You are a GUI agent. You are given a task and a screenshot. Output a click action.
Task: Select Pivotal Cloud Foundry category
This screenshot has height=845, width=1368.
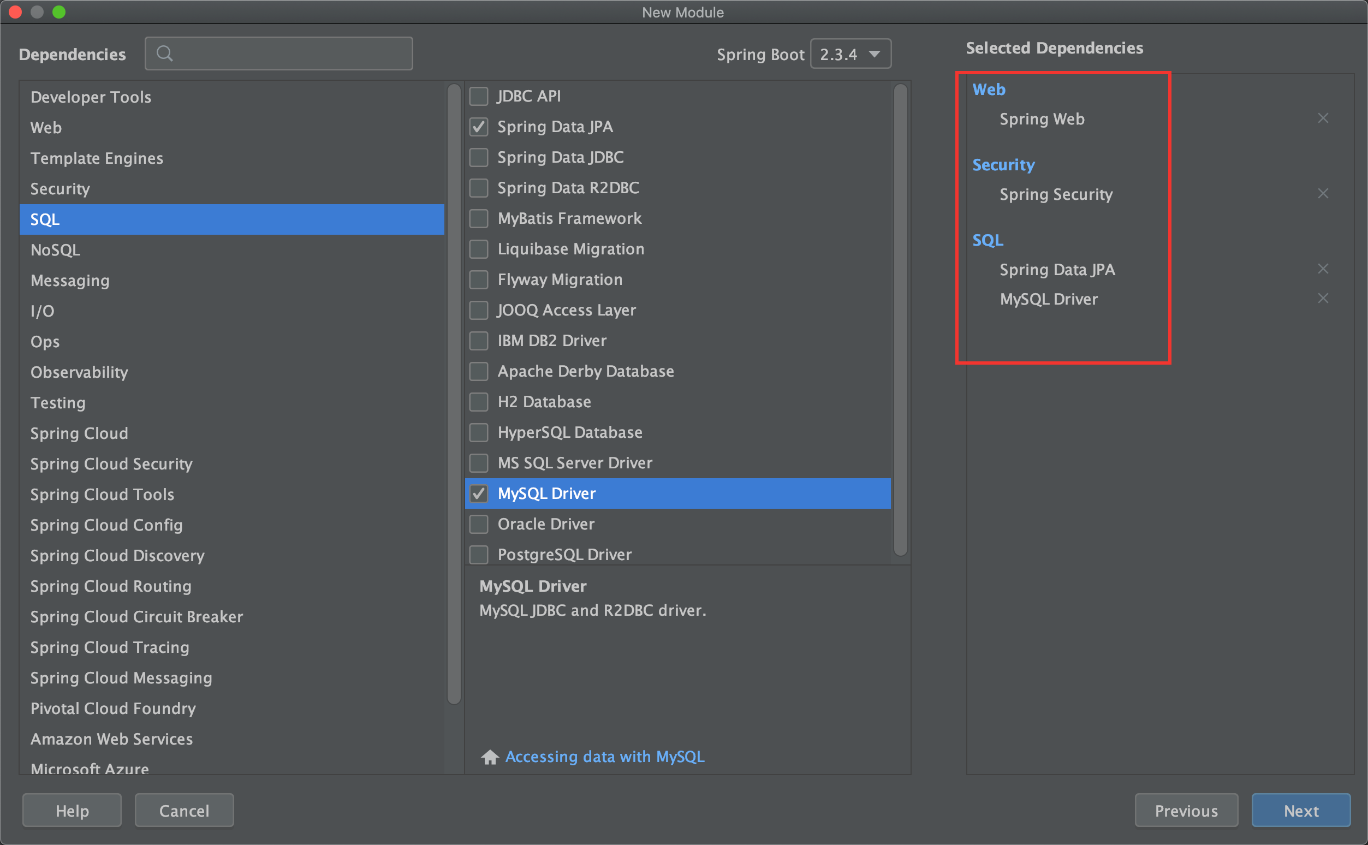pyautogui.click(x=232, y=708)
